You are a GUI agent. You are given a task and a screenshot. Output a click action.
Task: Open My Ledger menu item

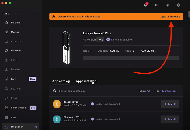21,127
